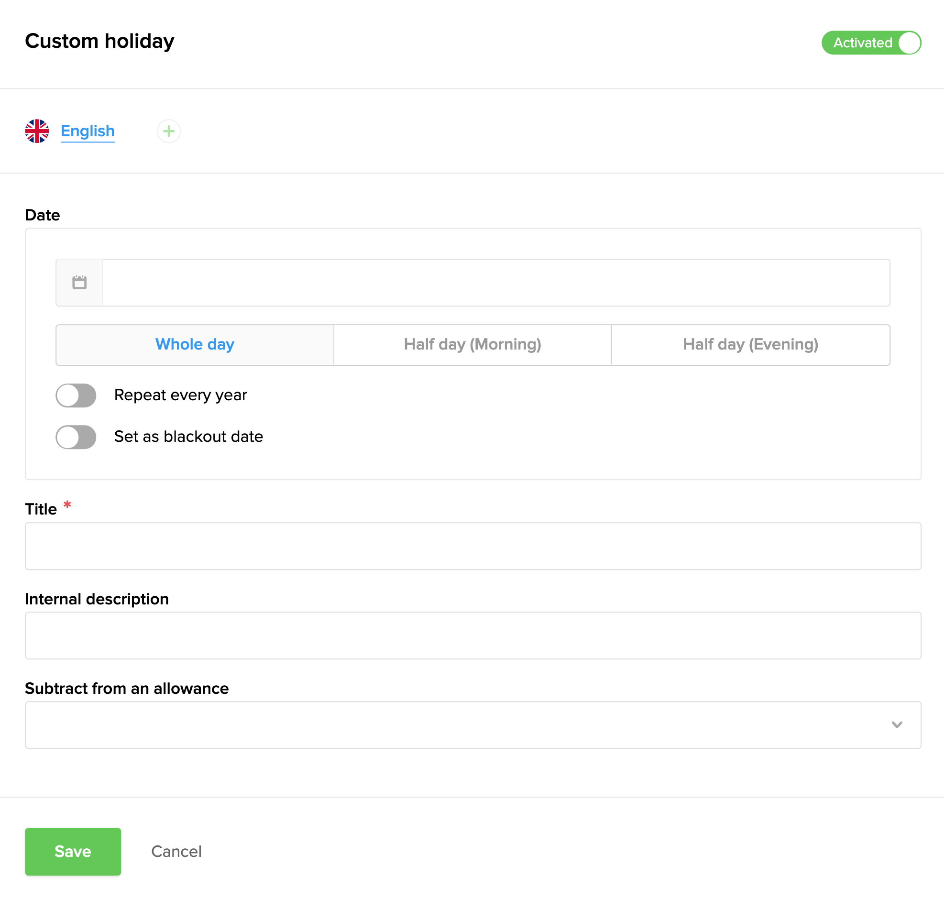944x898 pixels.
Task: Turn off the Activated toggle
Action: [x=871, y=43]
